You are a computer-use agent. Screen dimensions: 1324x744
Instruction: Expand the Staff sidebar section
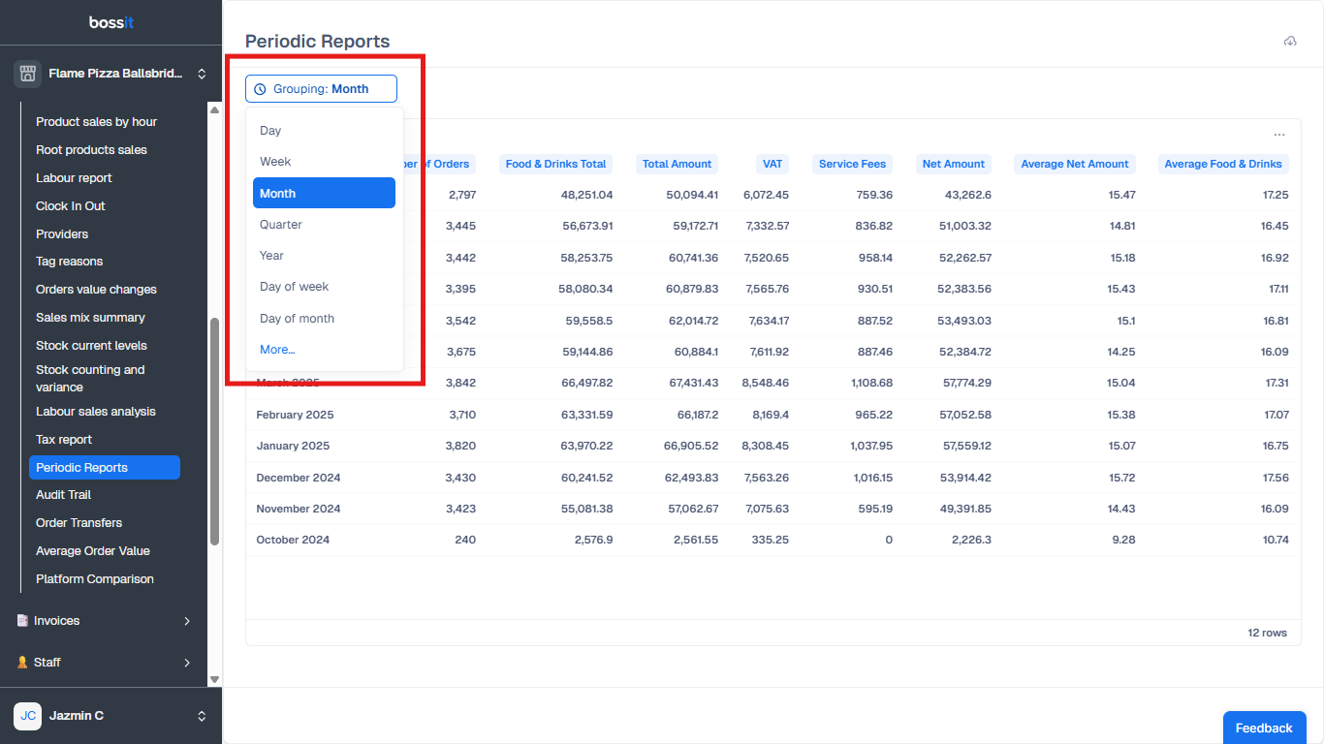(x=187, y=663)
